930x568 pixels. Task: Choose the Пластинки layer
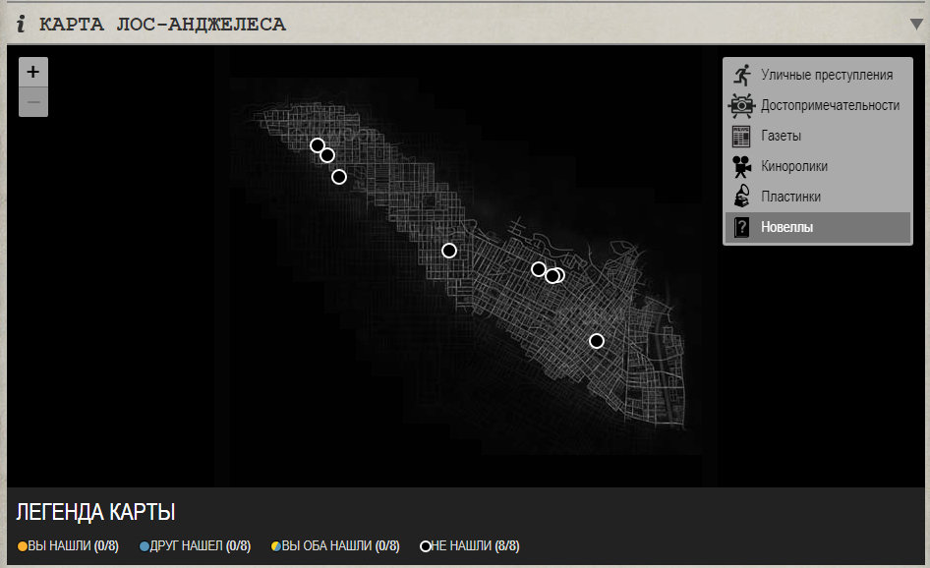pos(790,197)
